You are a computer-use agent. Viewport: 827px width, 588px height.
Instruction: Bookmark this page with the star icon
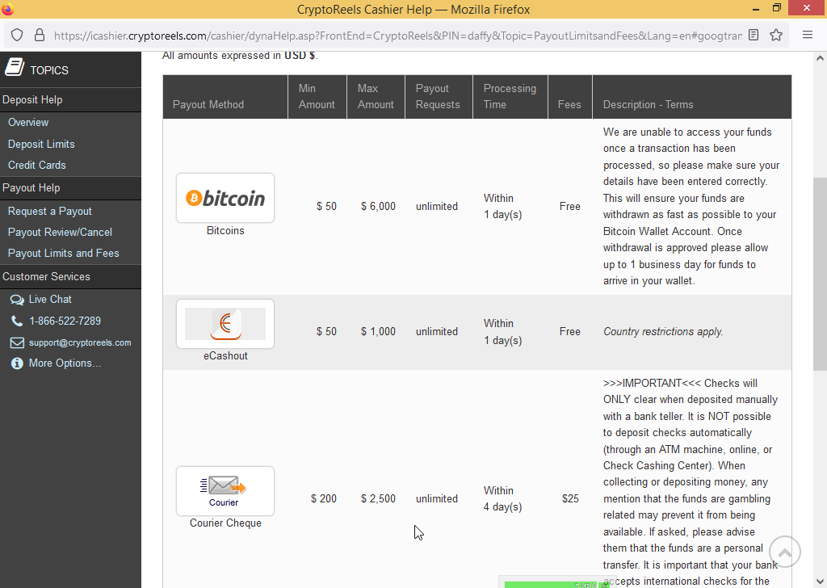[776, 36]
